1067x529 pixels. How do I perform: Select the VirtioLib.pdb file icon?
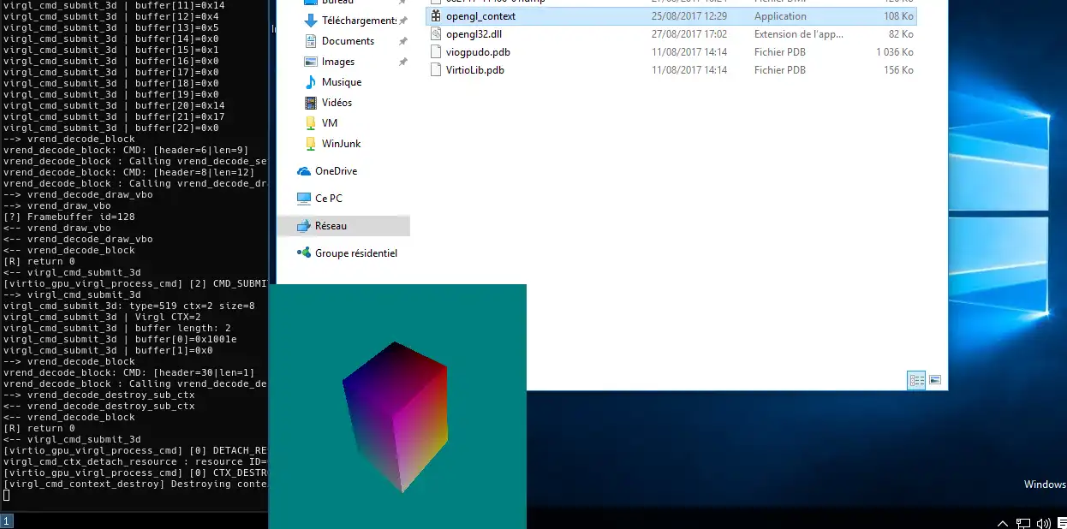point(435,69)
